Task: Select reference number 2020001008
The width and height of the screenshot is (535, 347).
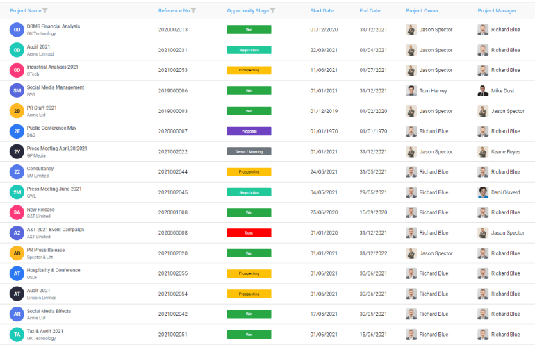Action: tap(173, 212)
